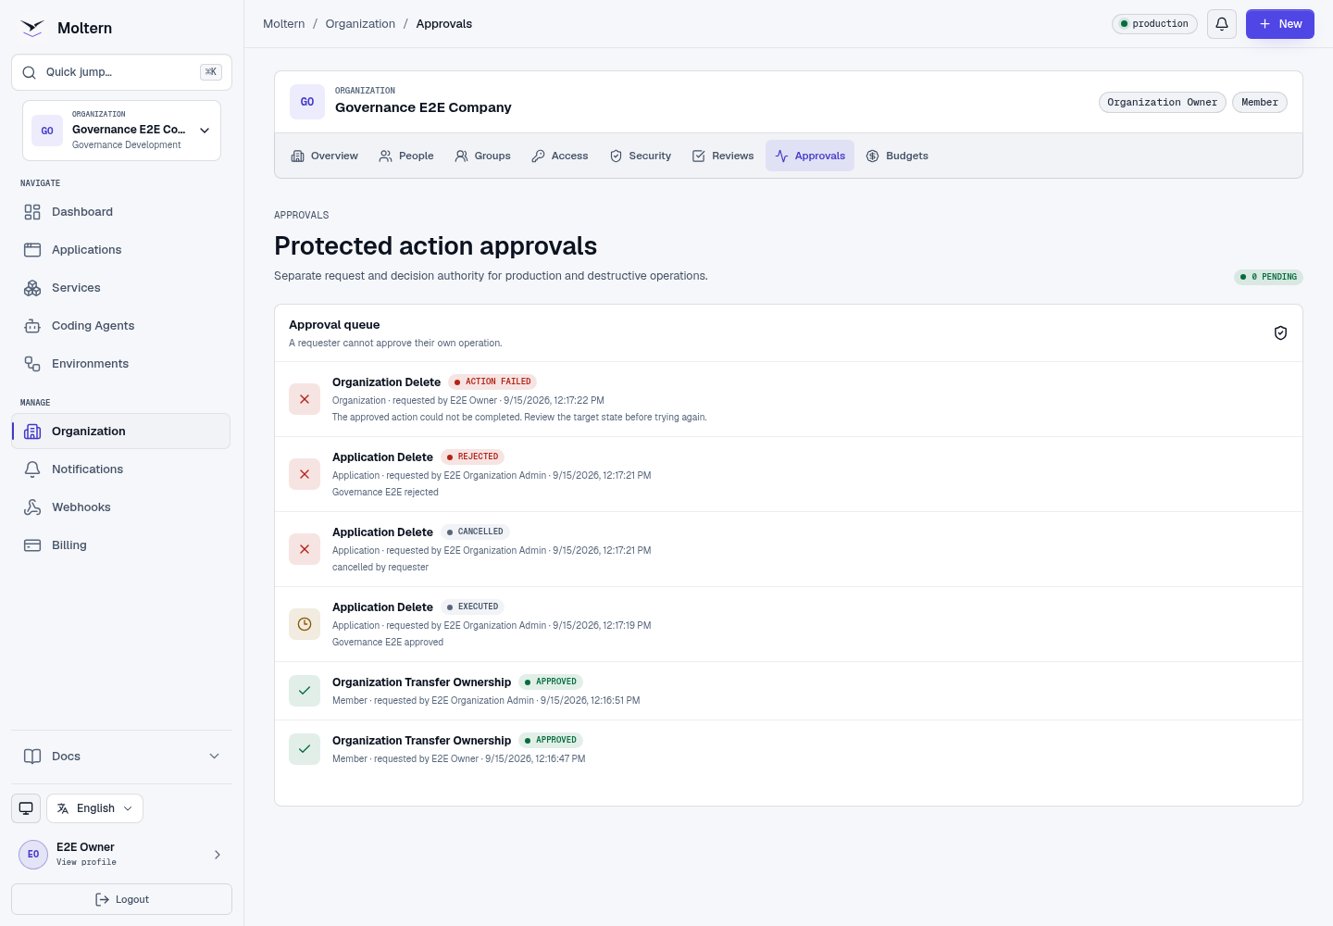This screenshot has height=926, width=1333.
Task: Switch to the Overview tab
Action: pos(325,156)
